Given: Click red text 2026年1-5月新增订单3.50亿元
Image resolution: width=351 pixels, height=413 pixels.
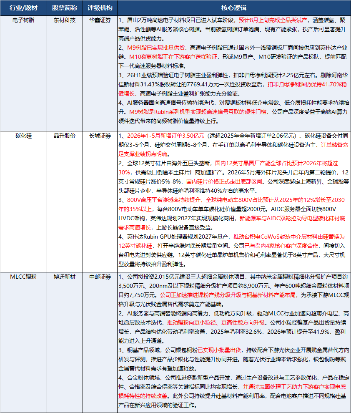Looking at the screenshot, I should point(165,136).
